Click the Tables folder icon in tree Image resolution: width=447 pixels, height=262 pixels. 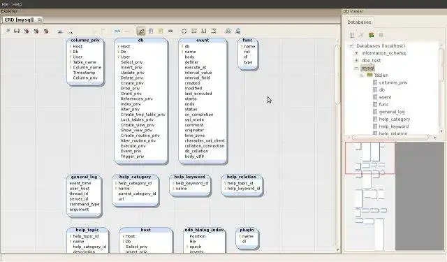[x=369, y=75]
